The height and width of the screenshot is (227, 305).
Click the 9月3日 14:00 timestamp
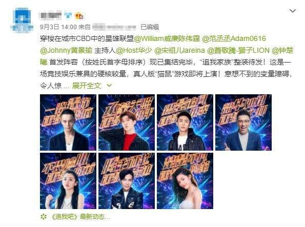point(58,27)
